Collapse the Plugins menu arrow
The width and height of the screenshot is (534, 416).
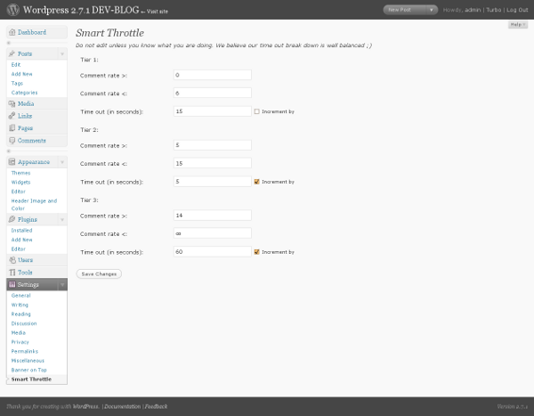(x=62, y=220)
